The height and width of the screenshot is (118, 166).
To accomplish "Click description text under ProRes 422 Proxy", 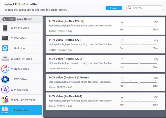I will click(80, 82).
